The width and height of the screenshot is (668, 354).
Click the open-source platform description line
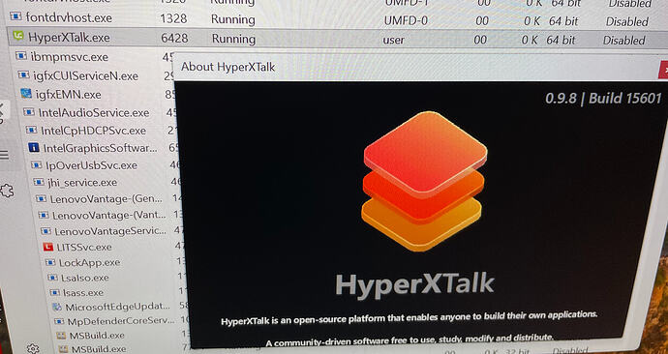point(409,318)
